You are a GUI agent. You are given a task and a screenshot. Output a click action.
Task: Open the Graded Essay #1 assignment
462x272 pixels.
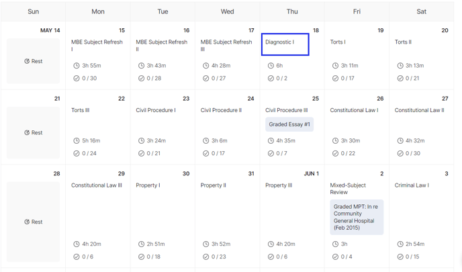click(x=289, y=124)
